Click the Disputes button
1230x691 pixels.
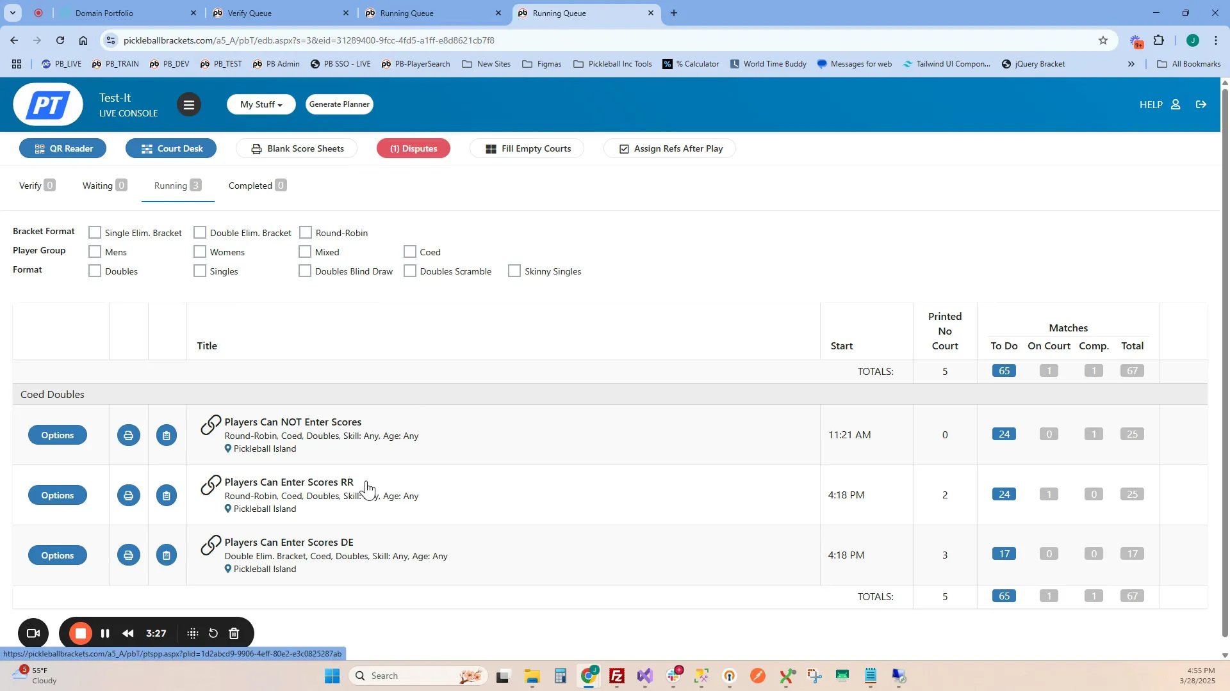click(413, 149)
